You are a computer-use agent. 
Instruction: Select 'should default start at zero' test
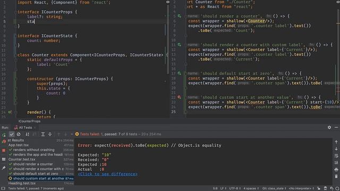pos(36,173)
